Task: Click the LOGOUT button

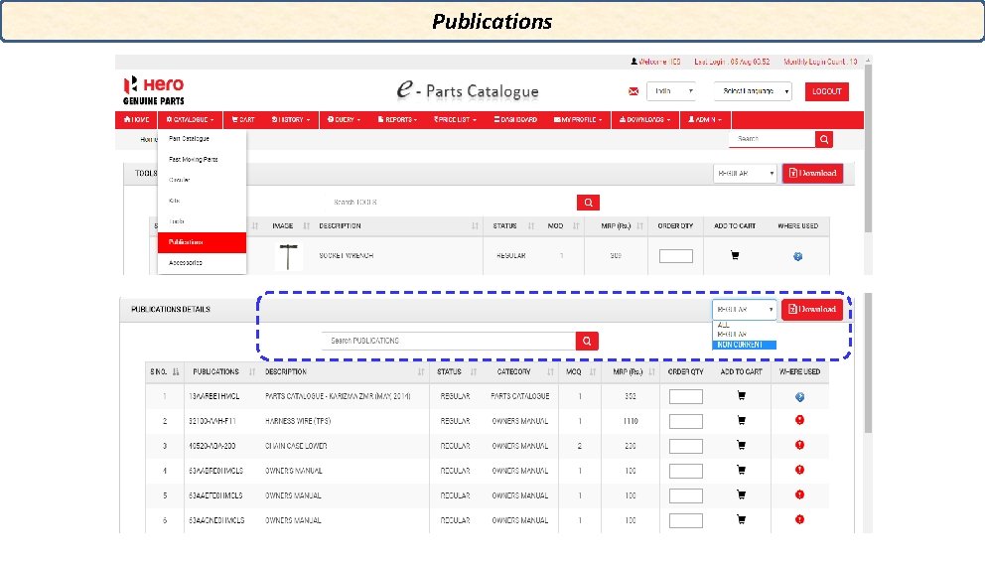Action: pyautogui.click(x=827, y=91)
